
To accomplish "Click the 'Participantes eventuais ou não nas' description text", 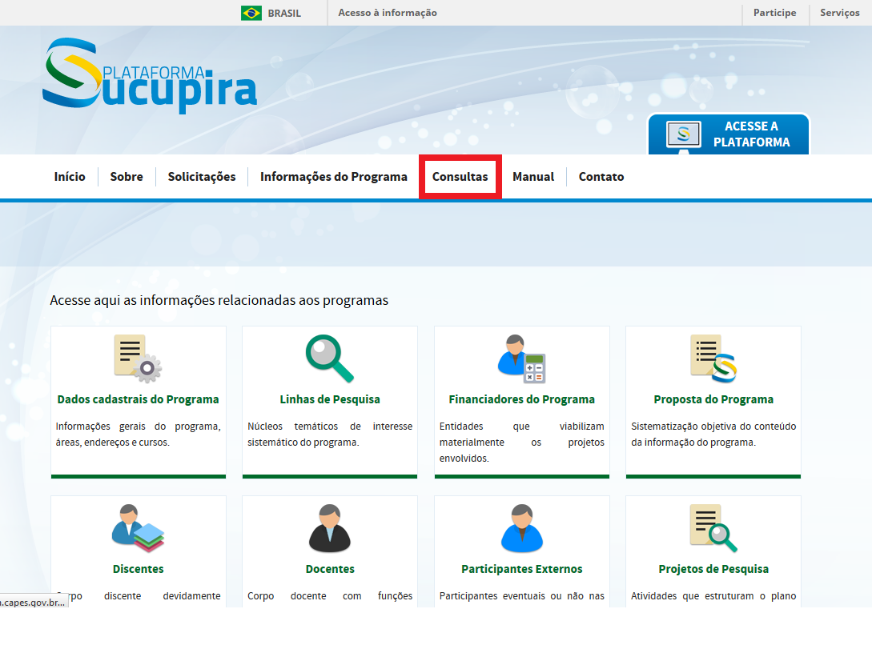I will tap(521, 595).
